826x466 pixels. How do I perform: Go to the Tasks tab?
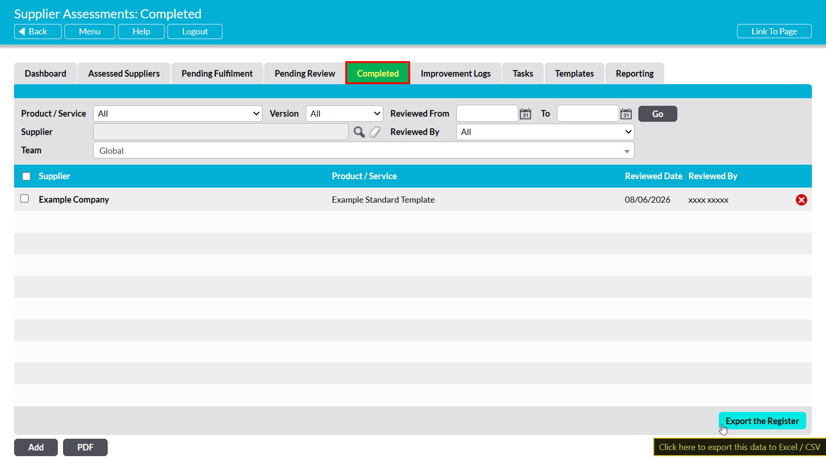[x=523, y=73]
